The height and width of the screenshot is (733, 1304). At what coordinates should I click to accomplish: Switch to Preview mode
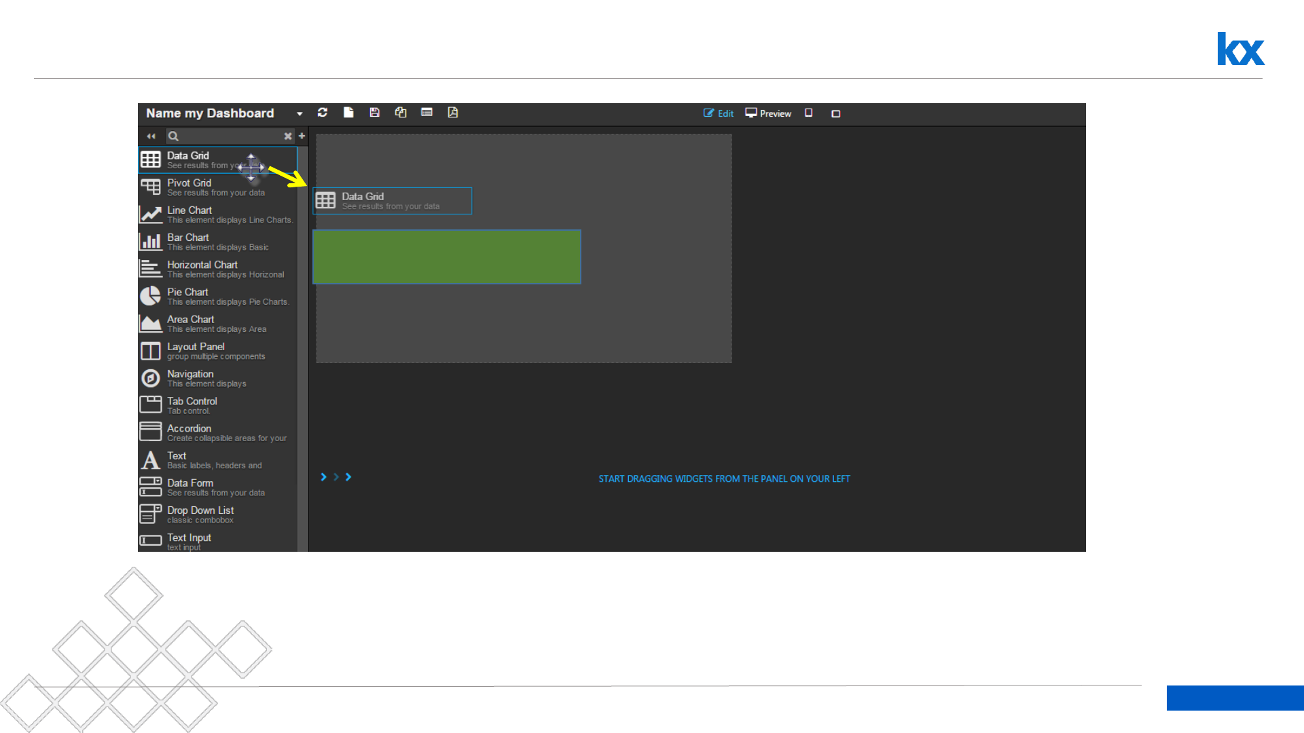pos(768,113)
